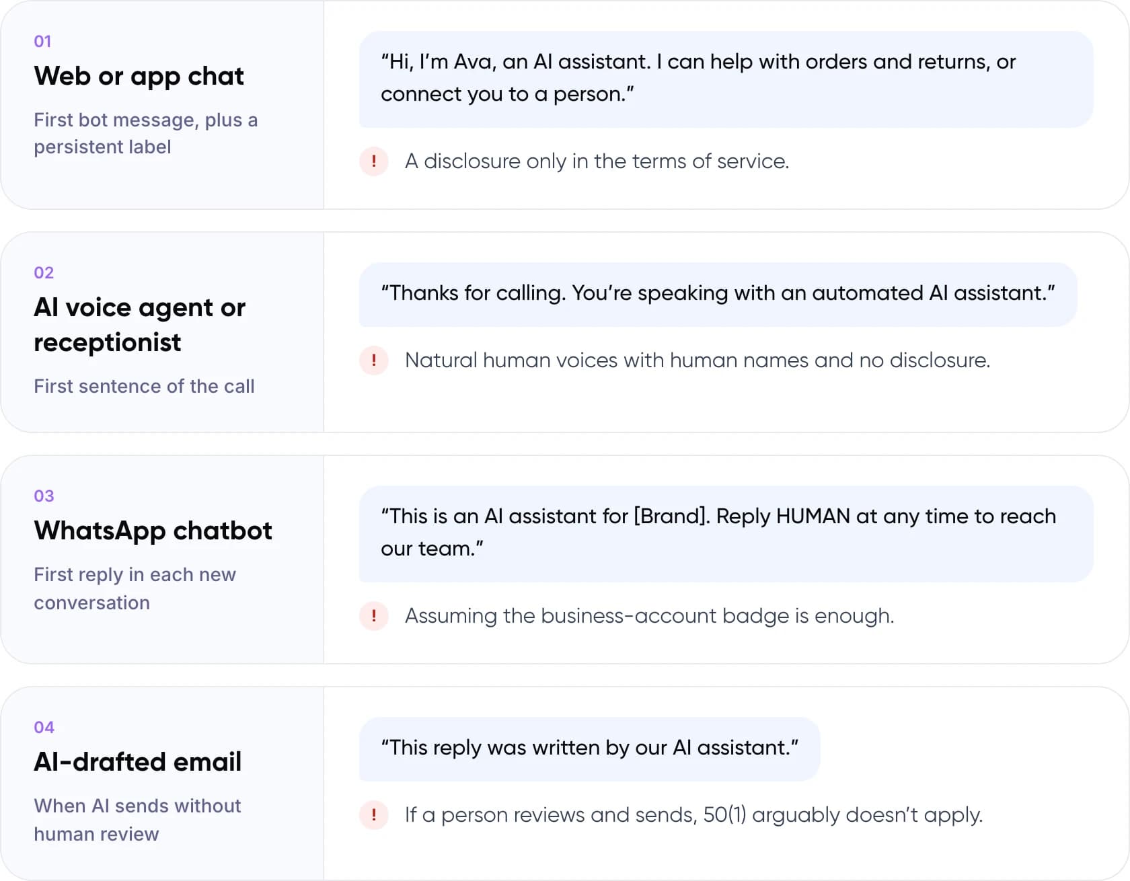Screen dimensions: 1130x881
Task: Click 'First sentence of the call' text
Action: tap(144, 386)
